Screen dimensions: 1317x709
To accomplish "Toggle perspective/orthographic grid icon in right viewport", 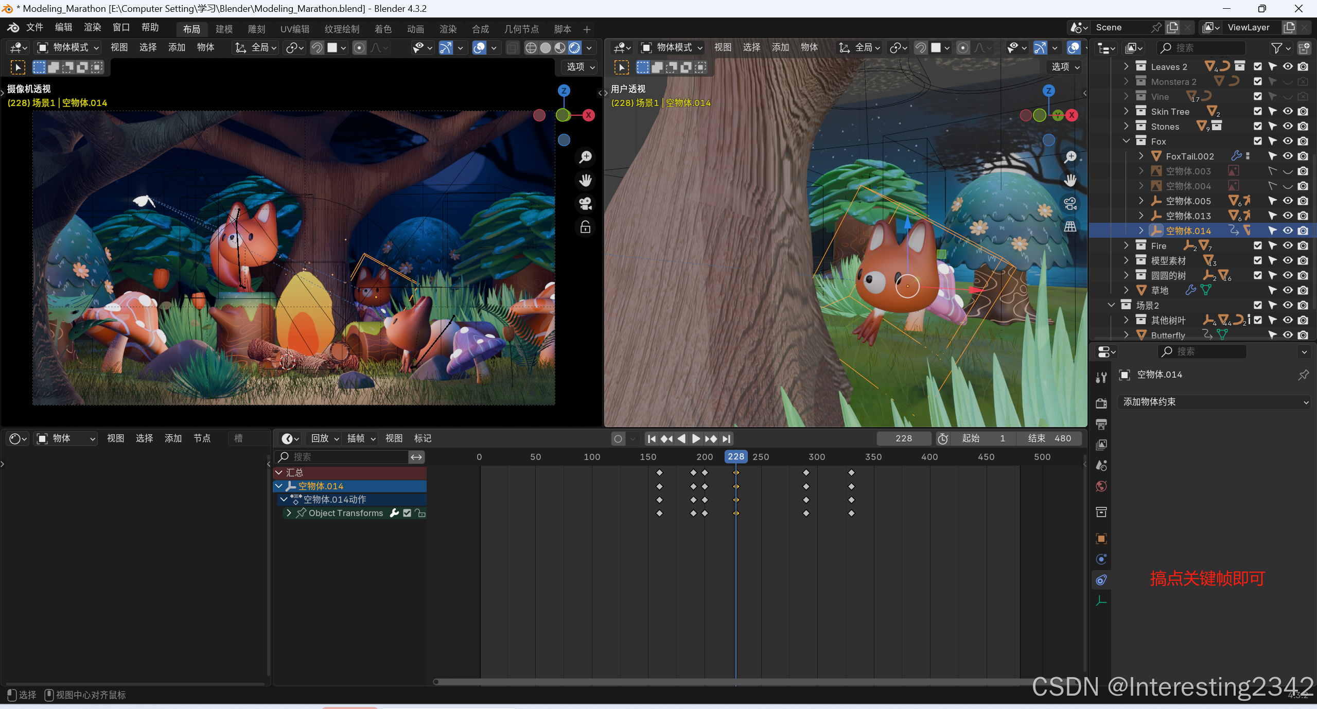I will point(1070,227).
